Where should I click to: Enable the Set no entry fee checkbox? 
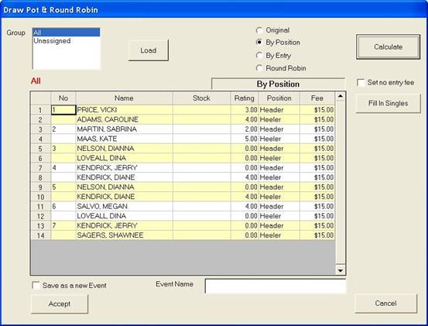(x=361, y=82)
